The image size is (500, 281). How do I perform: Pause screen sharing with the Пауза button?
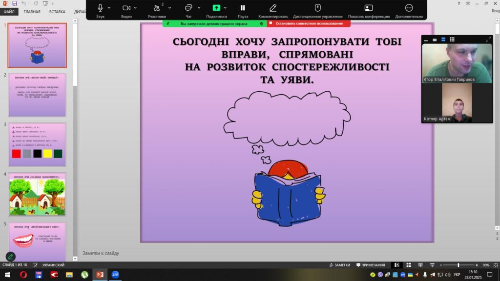click(243, 8)
